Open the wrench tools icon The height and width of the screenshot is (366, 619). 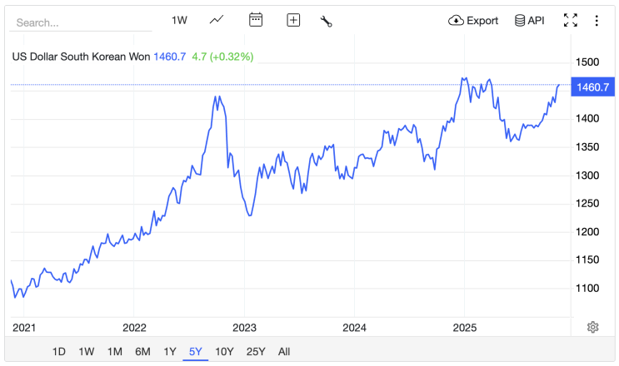(326, 22)
